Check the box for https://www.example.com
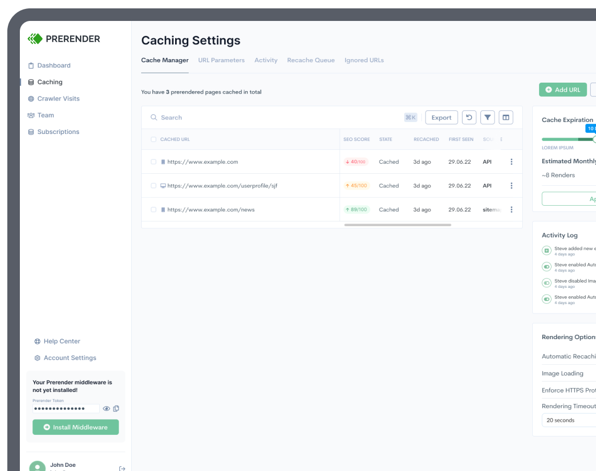The width and height of the screenshot is (596, 471). tap(154, 162)
